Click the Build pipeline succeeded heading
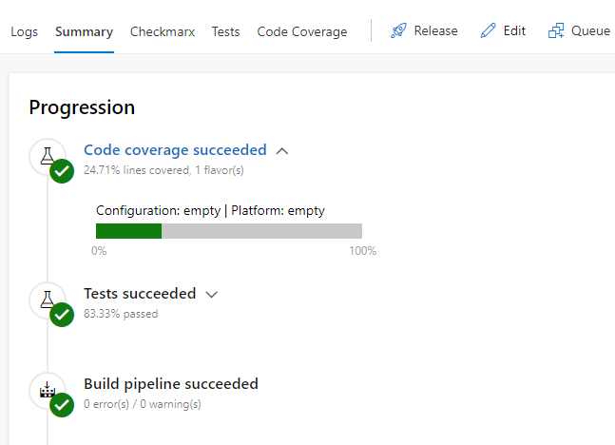The width and height of the screenshot is (615, 445). tap(171, 384)
